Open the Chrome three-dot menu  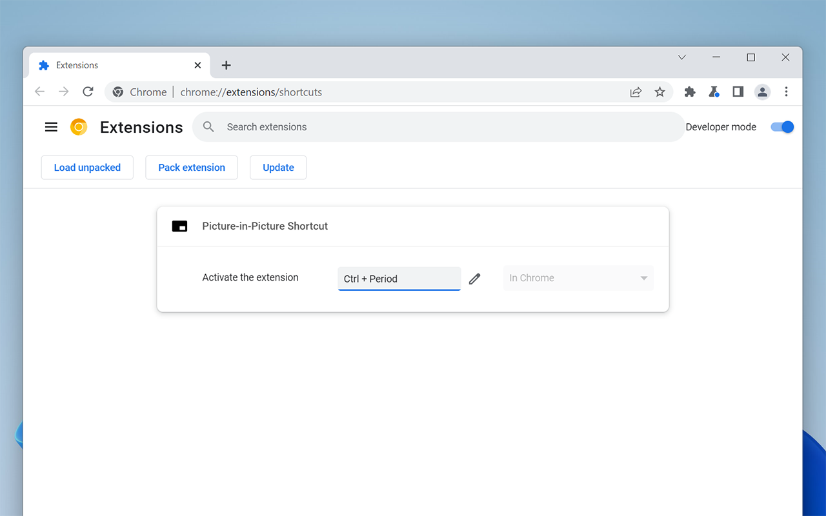point(787,92)
